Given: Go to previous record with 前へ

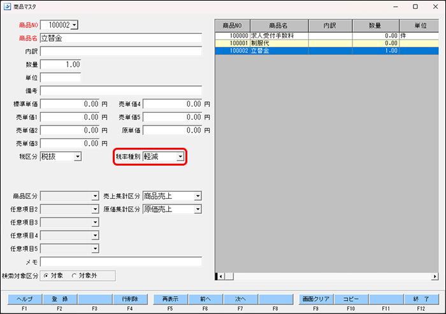Looking at the screenshot, I should [205, 299].
